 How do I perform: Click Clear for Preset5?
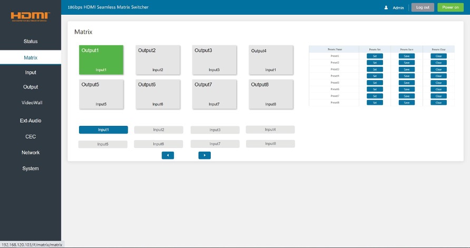coord(438,83)
